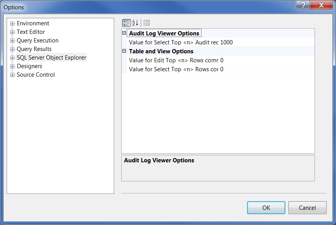Select SQL Server Object Explorer item

pos(51,58)
